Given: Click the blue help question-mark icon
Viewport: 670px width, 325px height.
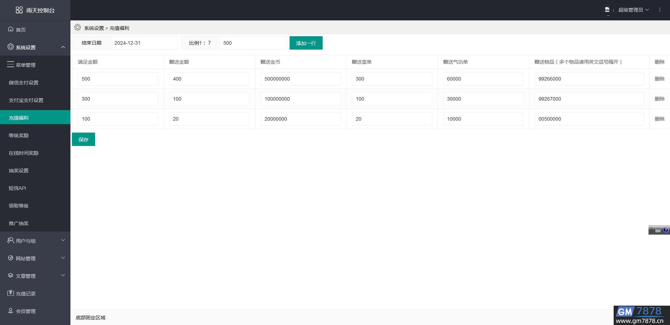Looking at the screenshot, I should pyautogui.click(x=666, y=230).
